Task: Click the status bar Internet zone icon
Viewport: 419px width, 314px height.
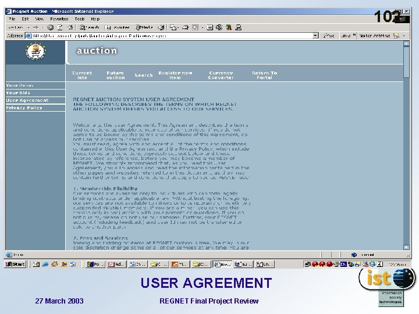Action: (x=354, y=255)
